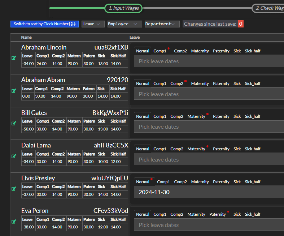Click edit icon beside Abraham Abram

pos(14,90)
